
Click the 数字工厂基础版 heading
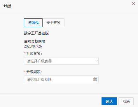(x=36, y=33)
